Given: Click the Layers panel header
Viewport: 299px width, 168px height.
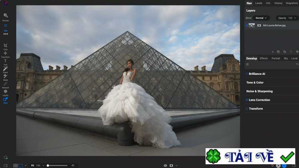Looking at the screenshot, I should [x=251, y=11].
